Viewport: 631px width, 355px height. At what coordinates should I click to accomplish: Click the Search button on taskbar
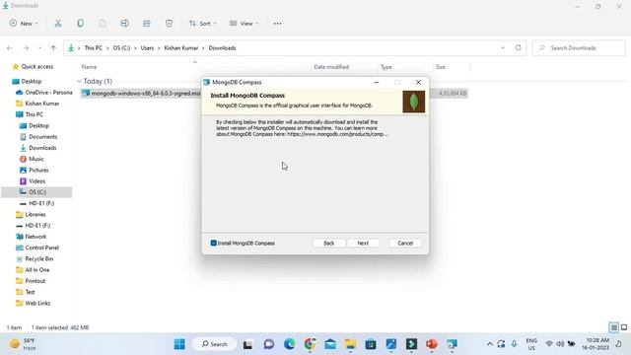pos(215,344)
